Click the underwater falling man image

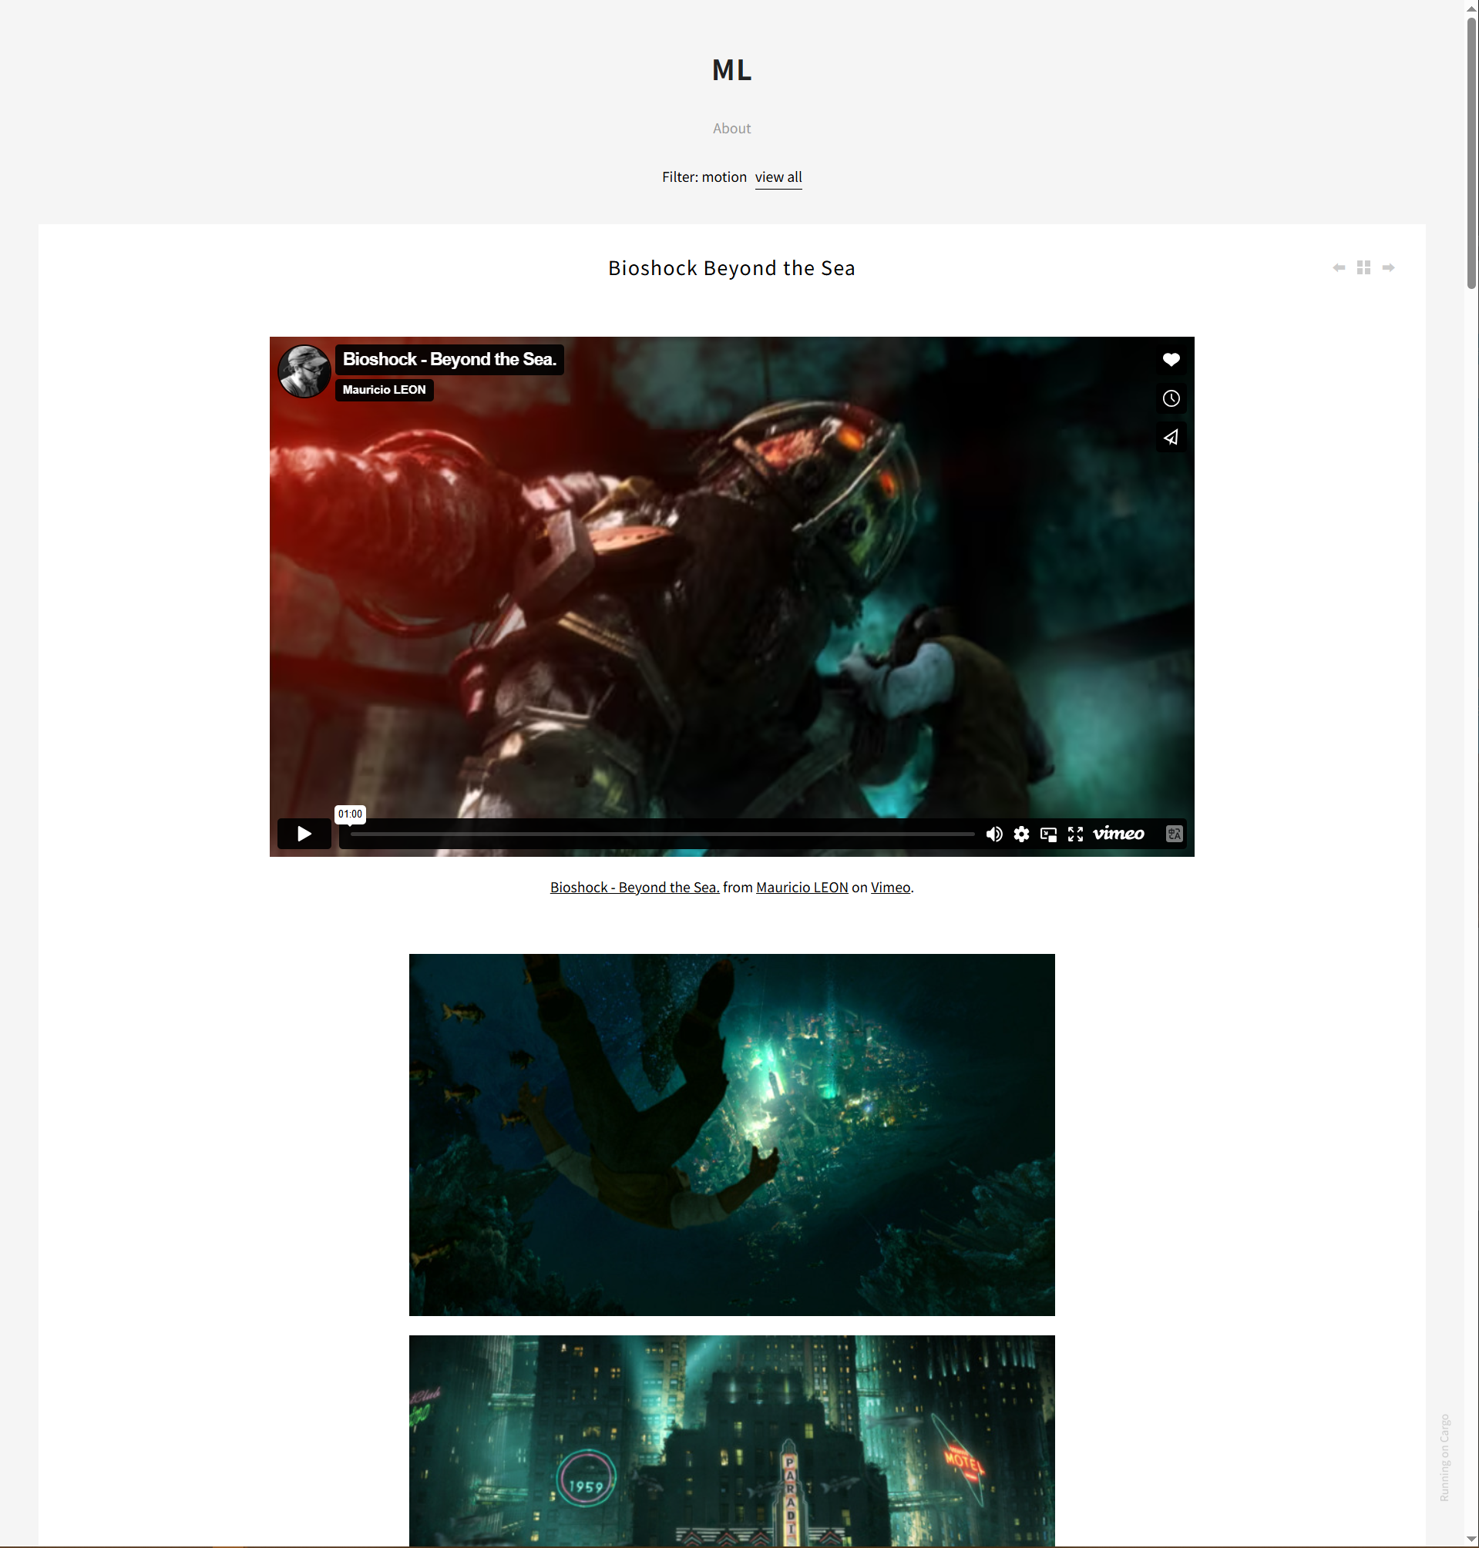pos(731,1135)
